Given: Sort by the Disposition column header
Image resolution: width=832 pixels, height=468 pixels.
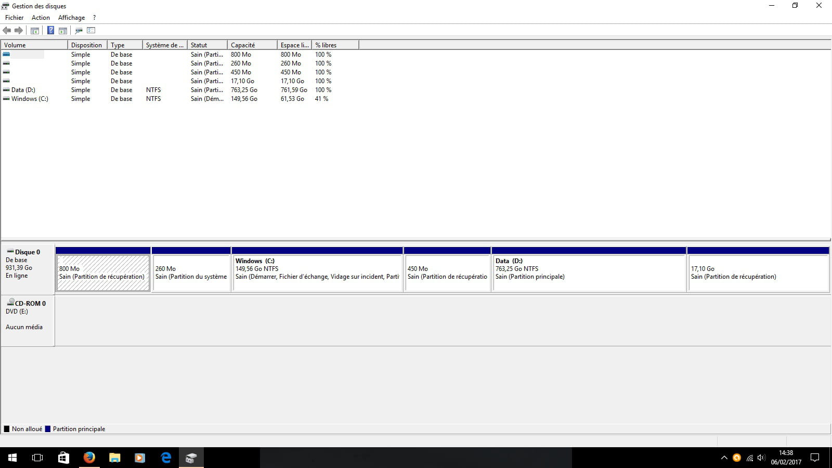Looking at the screenshot, I should click(87, 45).
